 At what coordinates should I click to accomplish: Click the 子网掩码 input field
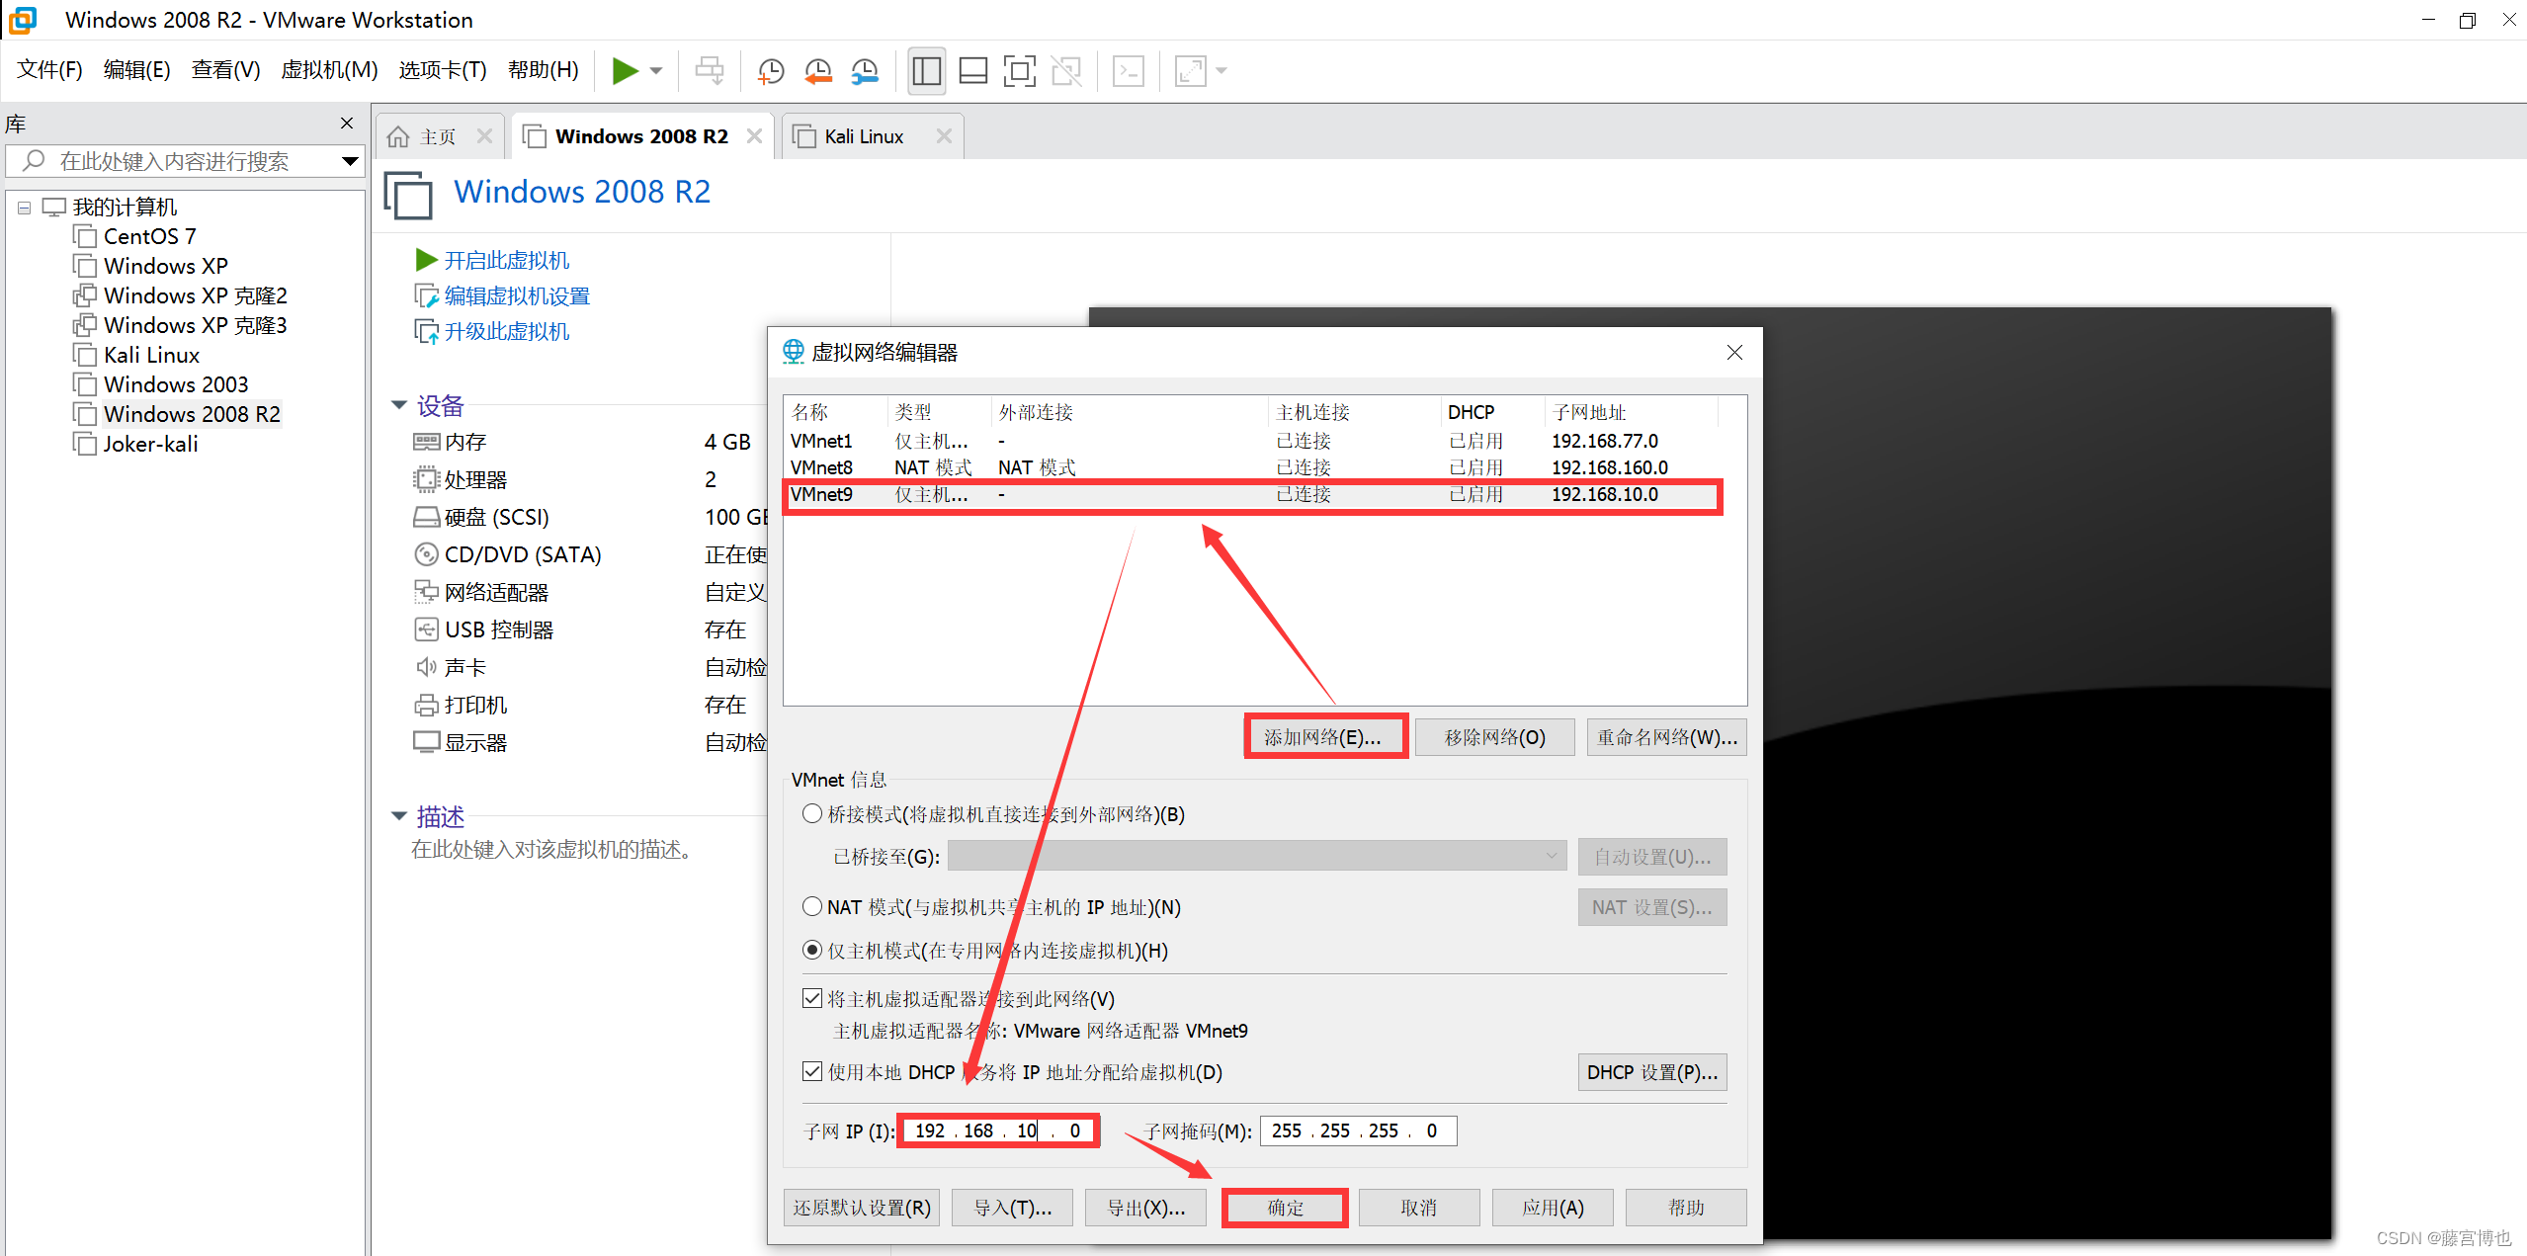(1358, 1130)
